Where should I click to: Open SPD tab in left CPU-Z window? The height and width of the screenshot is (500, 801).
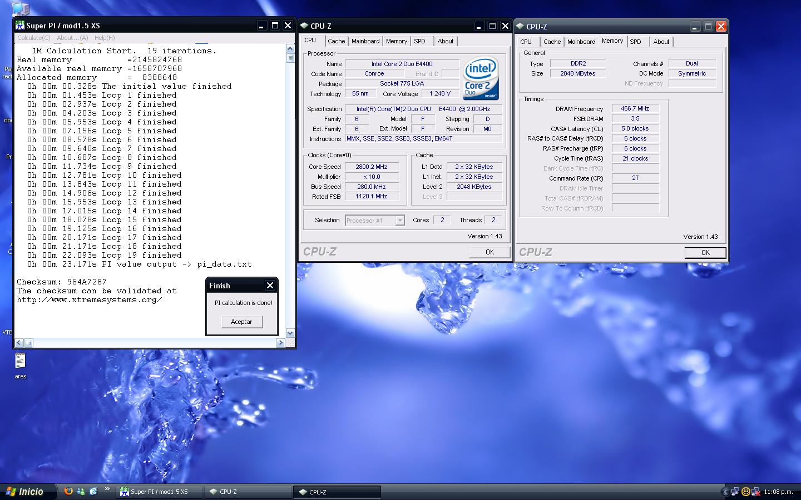point(420,41)
